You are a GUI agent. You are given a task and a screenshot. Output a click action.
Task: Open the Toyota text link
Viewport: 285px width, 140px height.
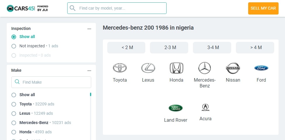point(120,80)
